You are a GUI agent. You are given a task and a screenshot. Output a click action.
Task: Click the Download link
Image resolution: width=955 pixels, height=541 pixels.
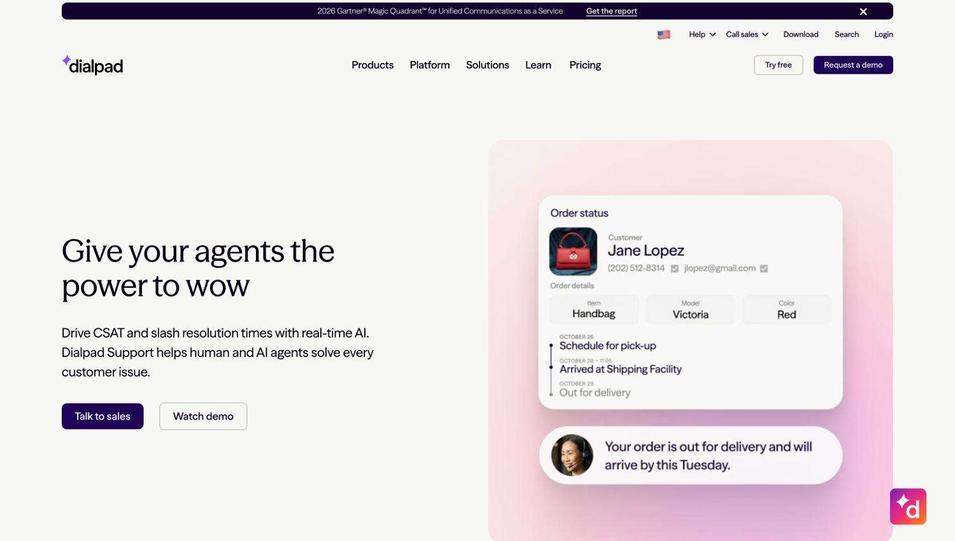click(801, 34)
